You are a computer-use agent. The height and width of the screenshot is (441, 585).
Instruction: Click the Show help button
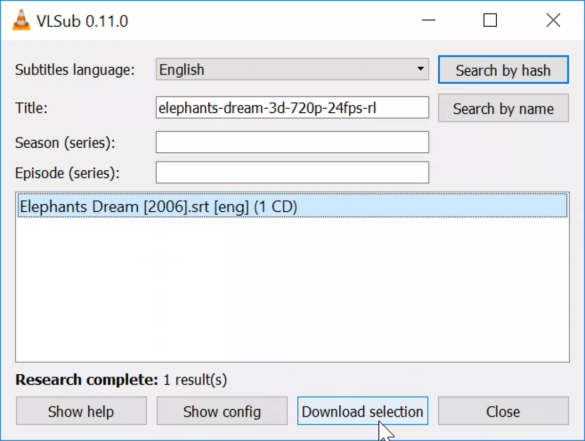pyautogui.click(x=81, y=411)
